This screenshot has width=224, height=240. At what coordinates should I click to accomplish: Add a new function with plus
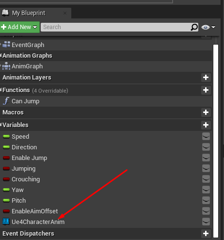(x=206, y=90)
